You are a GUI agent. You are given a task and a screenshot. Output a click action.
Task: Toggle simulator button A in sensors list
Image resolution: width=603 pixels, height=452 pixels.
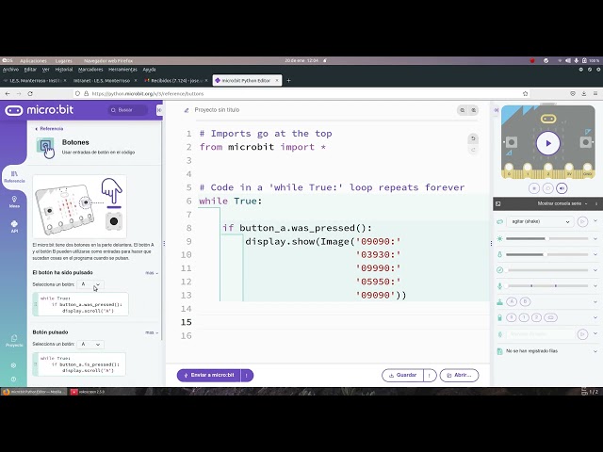512,301
